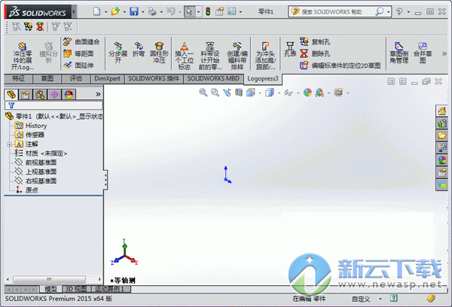Click the Print icon
Screen dimensions: 452x307
click(x=152, y=11)
